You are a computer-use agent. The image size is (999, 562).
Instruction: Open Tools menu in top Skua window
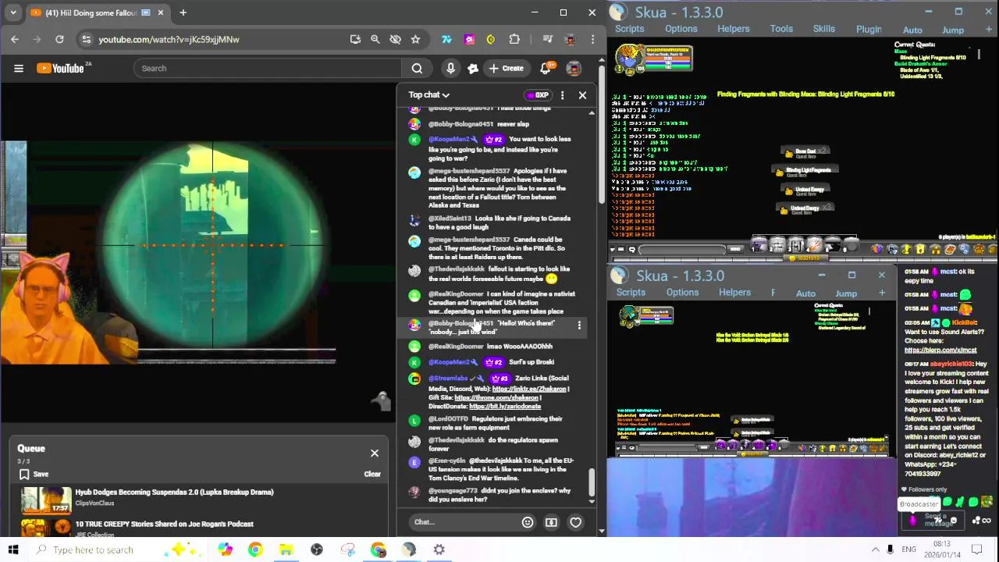pyautogui.click(x=781, y=29)
